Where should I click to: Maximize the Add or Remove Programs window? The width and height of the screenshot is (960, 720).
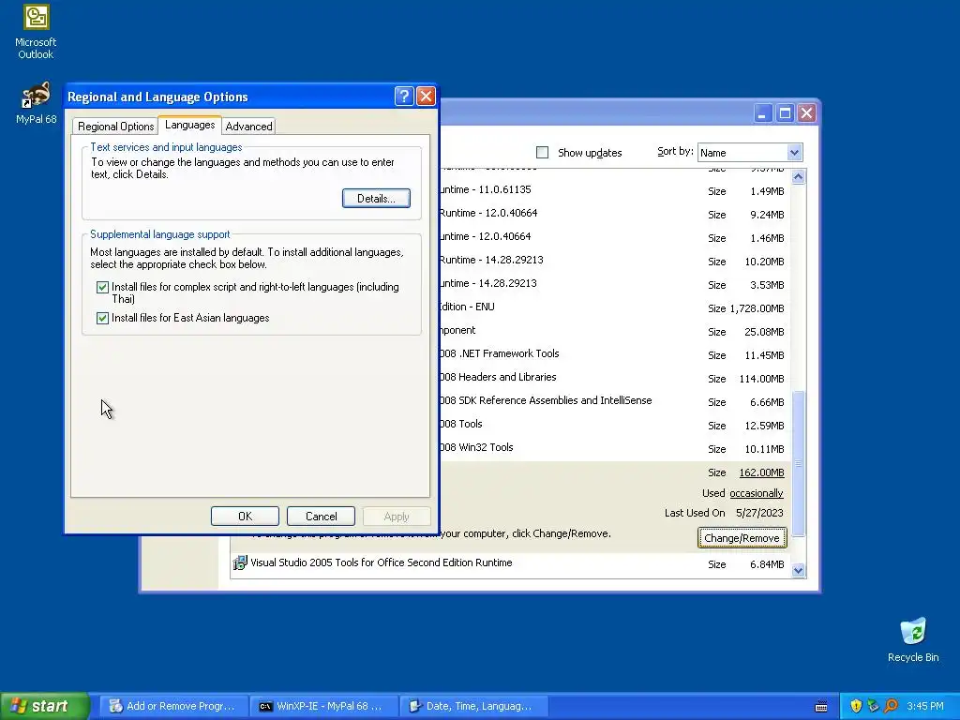point(785,113)
